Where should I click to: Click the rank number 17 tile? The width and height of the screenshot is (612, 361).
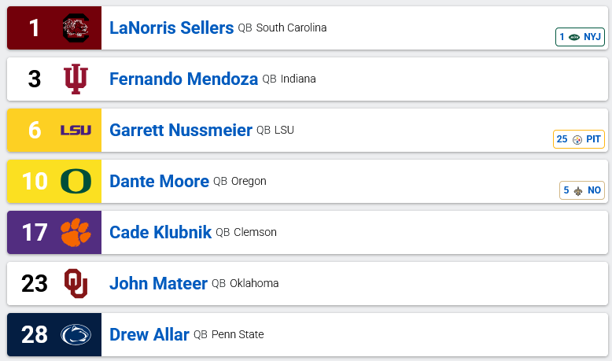tap(34, 233)
